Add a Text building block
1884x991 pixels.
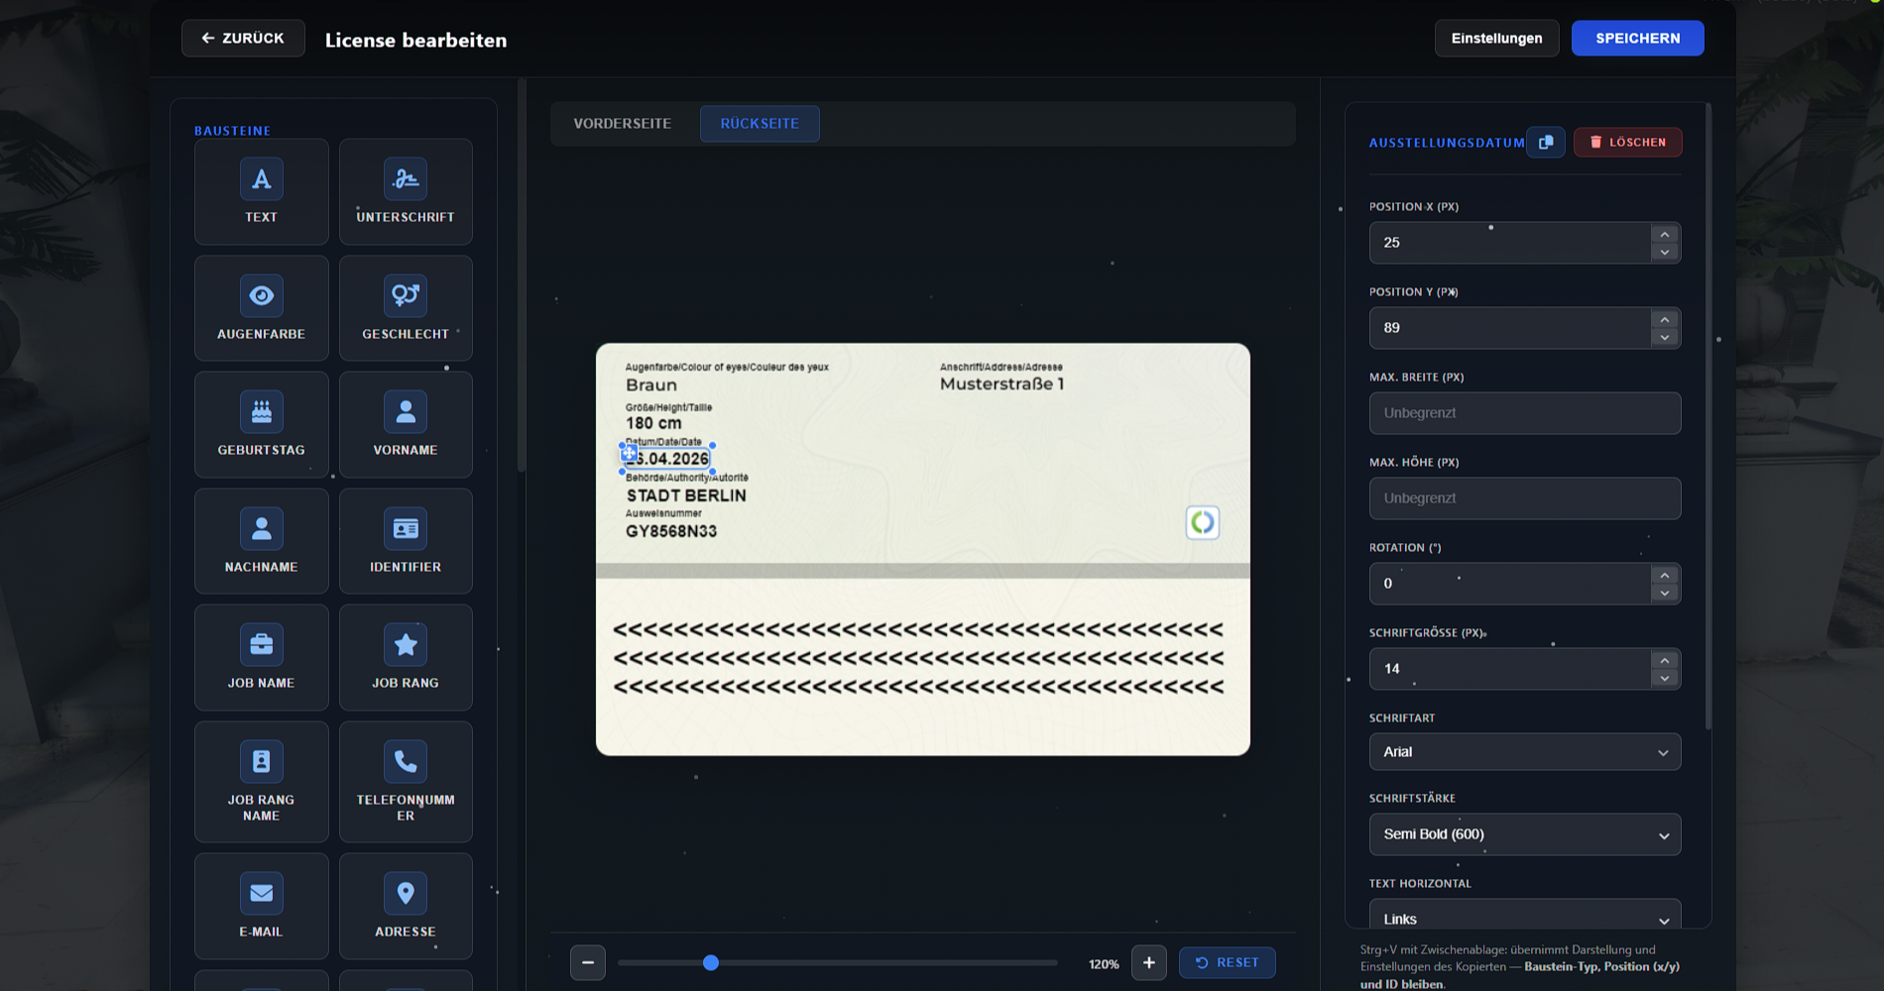[261, 191]
